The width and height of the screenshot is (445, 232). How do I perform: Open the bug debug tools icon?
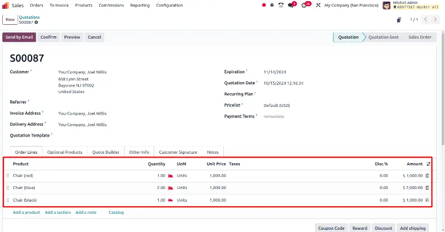tap(272, 5)
